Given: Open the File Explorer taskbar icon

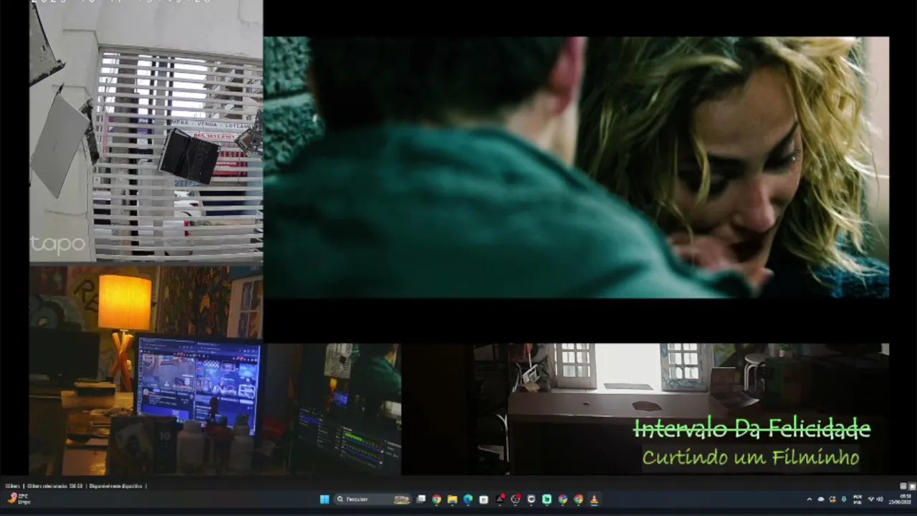Looking at the screenshot, I should click(x=452, y=500).
